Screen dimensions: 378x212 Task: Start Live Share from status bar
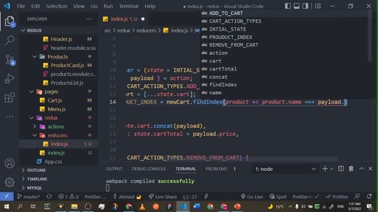tap(163, 197)
